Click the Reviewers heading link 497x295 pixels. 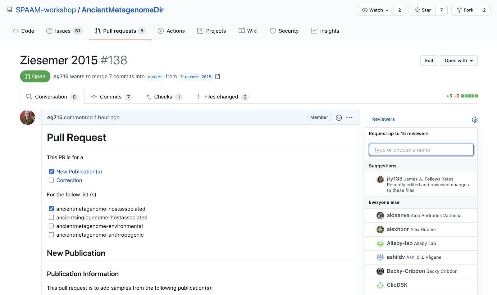(x=383, y=119)
